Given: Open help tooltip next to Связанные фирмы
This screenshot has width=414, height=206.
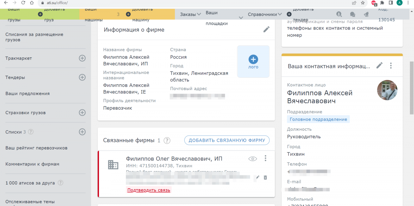Looking at the screenshot, I should tap(167, 140).
